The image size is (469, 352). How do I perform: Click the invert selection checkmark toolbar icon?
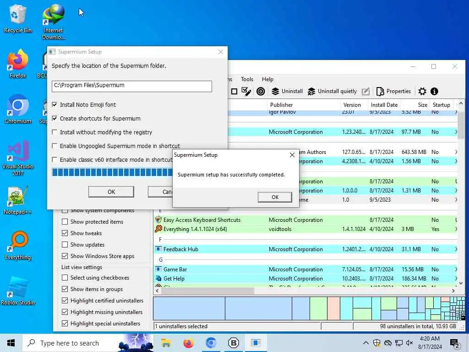pos(246,91)
